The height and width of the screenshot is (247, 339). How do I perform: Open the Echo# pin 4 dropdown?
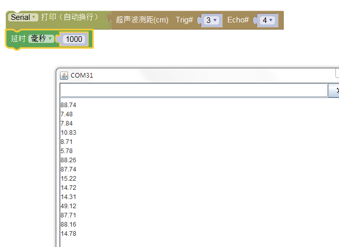click(267, 20)
